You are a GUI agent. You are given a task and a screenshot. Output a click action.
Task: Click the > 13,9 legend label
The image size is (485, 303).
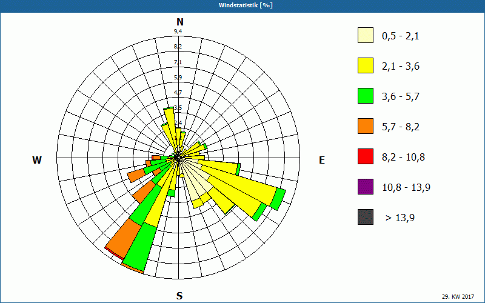[x=400, y=218]
